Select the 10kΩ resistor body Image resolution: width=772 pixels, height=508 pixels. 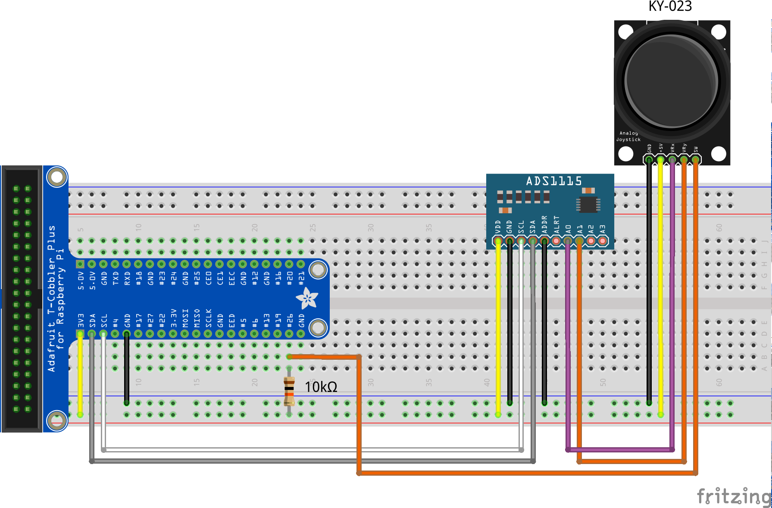click(x=289, y=391)
